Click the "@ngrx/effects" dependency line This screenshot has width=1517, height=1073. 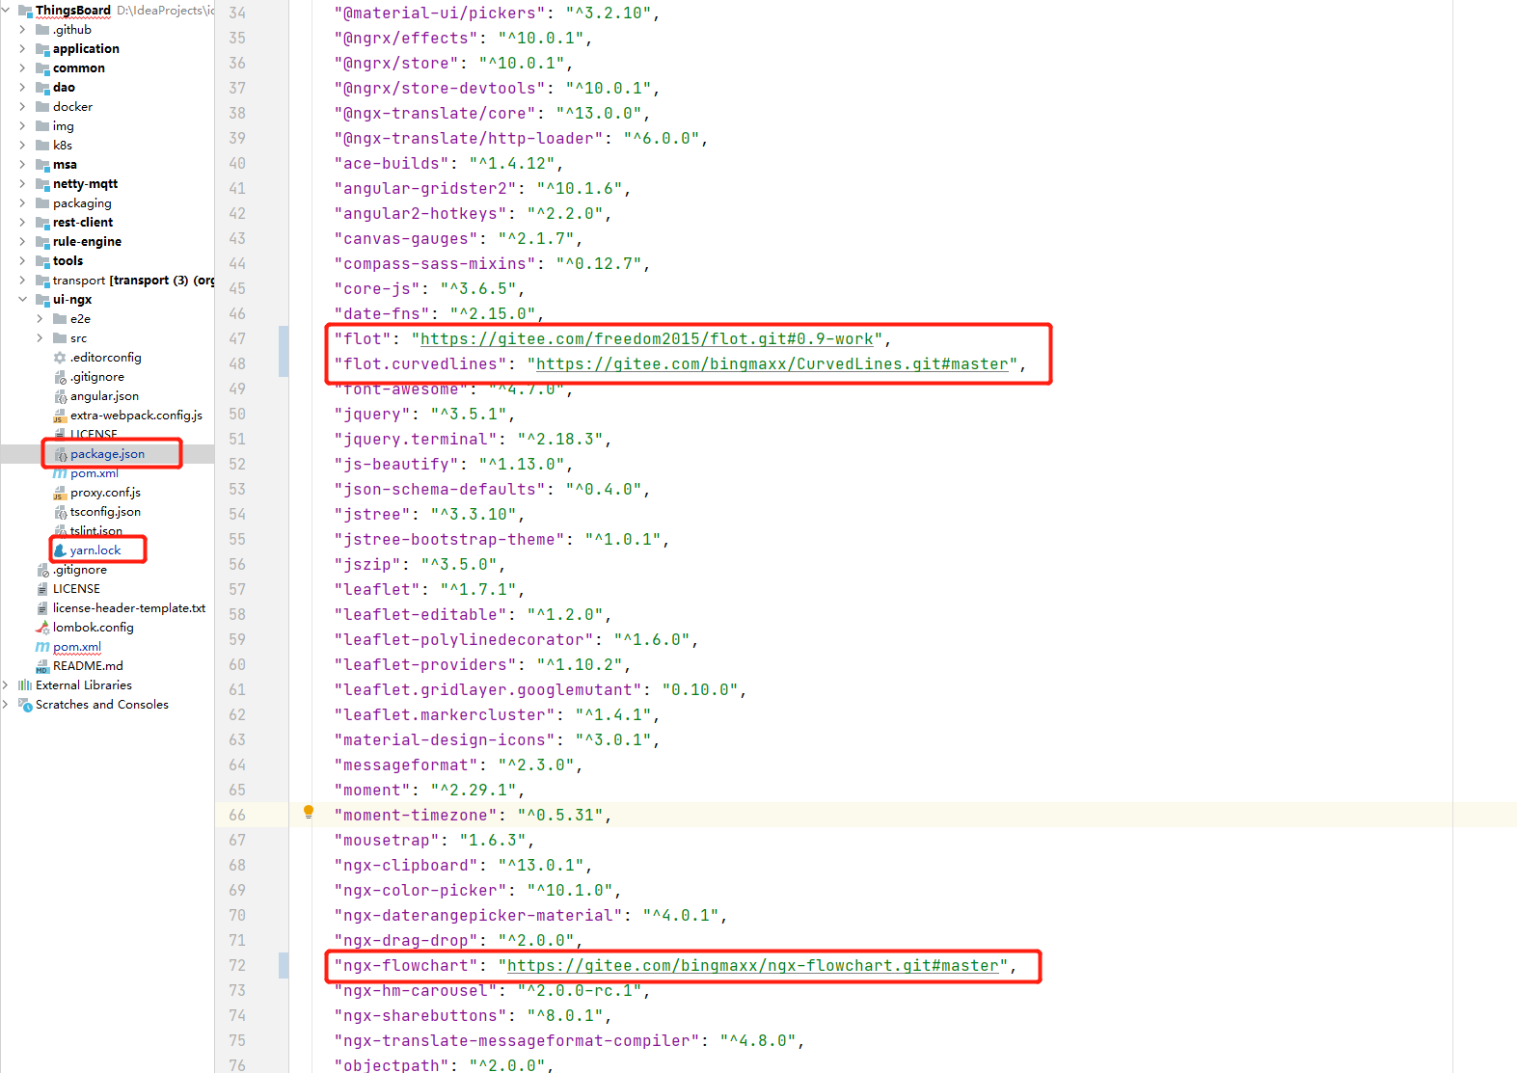tap(463, 38)
